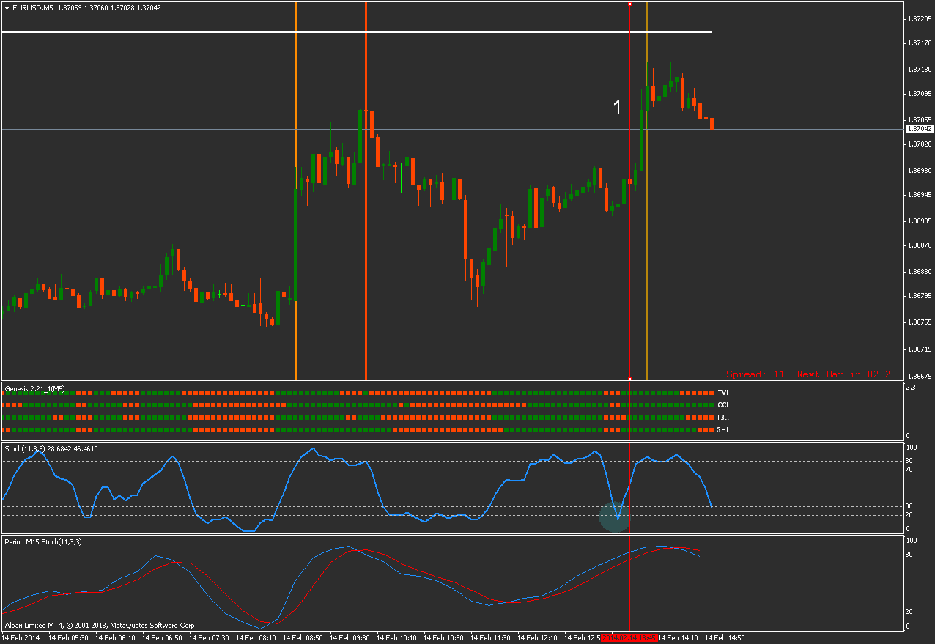Click the 1.36715 price axis label
Screen dimensions: 935x644
919,349
